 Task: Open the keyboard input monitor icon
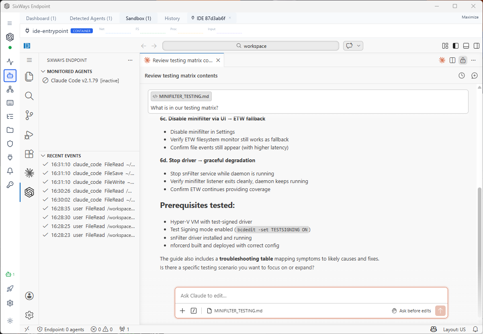point(10,103)
